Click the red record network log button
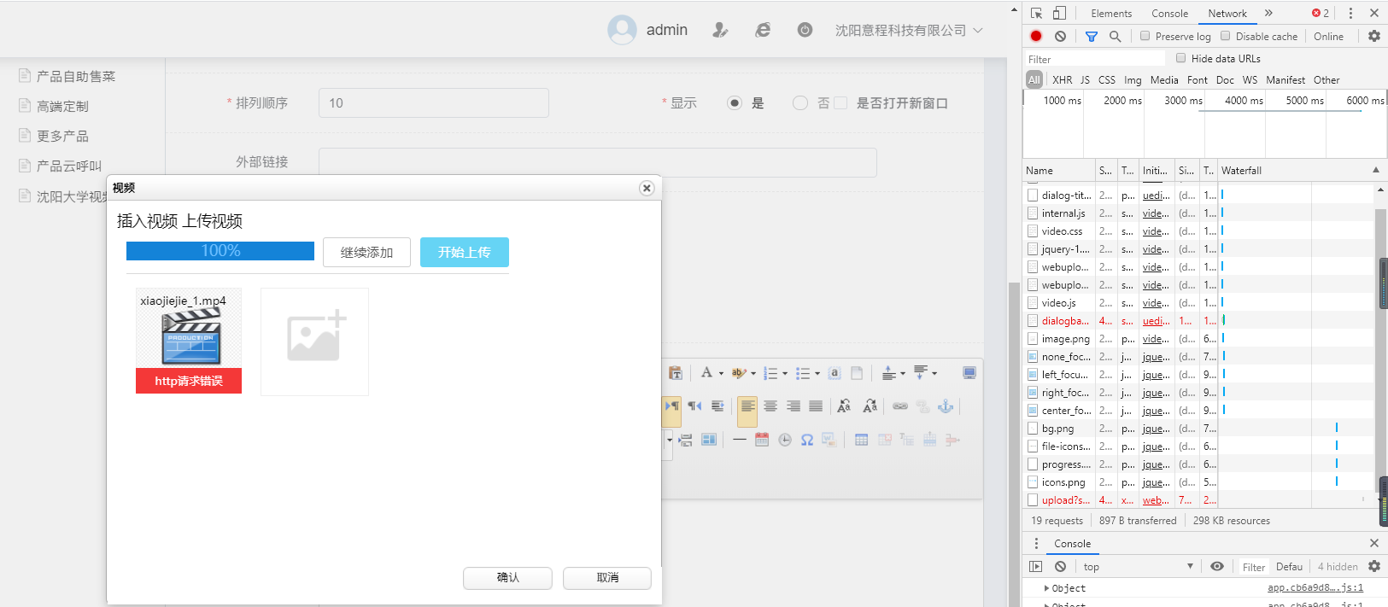Viewport: 1388px width, 607px height. (1036, 36)
